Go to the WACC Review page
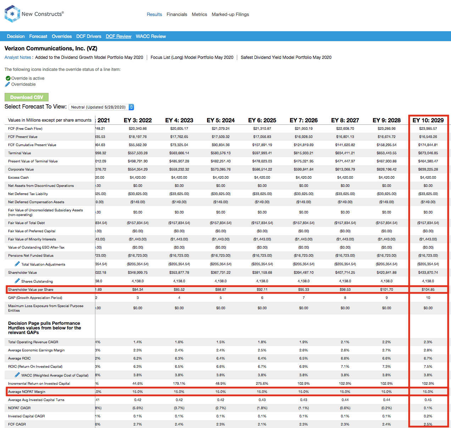Image resolution: width=451 pixels, height=428 pixels. pyautogui.click(x=151, y=37)
